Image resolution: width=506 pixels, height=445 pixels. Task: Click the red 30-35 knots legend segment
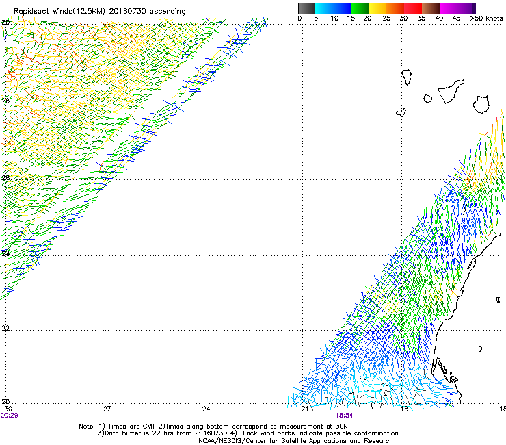coord(413,8)
